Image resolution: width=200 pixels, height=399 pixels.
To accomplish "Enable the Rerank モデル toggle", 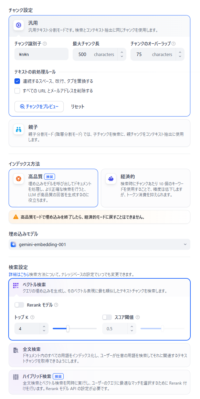I will tap(19, 305).
